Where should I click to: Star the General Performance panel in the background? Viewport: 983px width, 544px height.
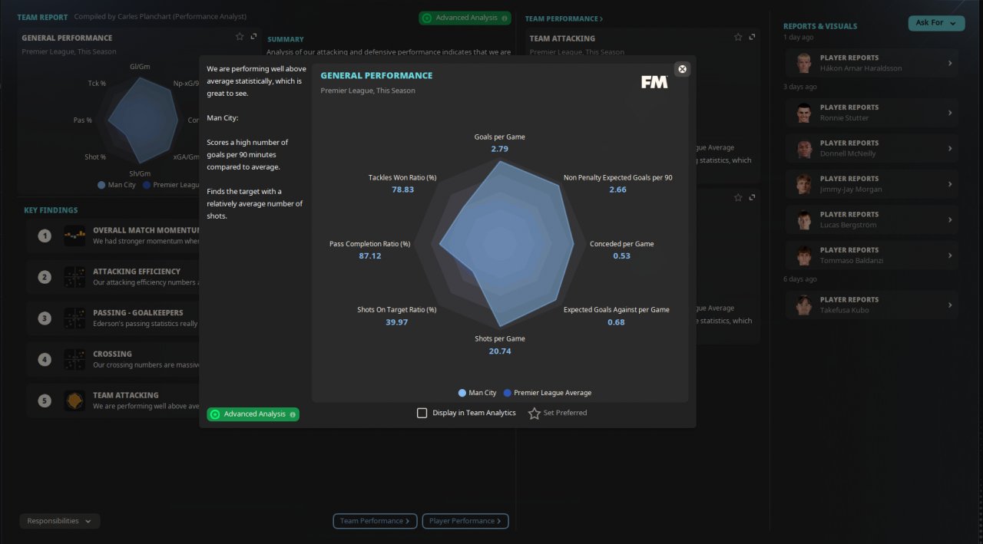240,36
